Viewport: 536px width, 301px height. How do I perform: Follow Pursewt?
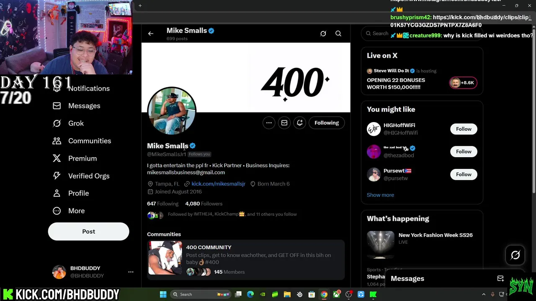click(x=464, y=174)
